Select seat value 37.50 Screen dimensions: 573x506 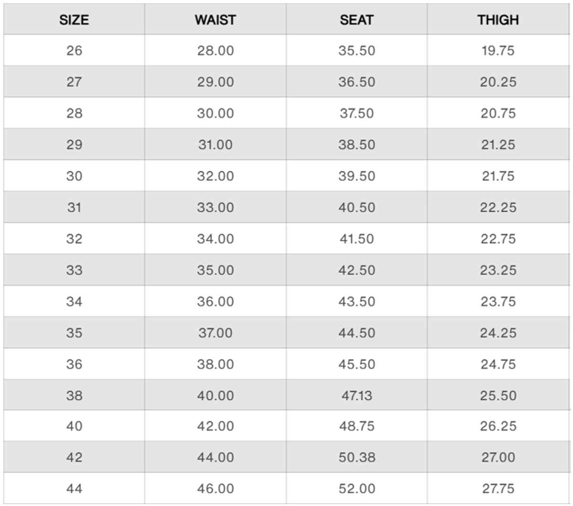357,114
